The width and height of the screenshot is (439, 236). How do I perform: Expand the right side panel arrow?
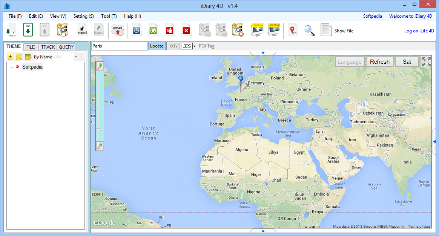coord(434,142)
